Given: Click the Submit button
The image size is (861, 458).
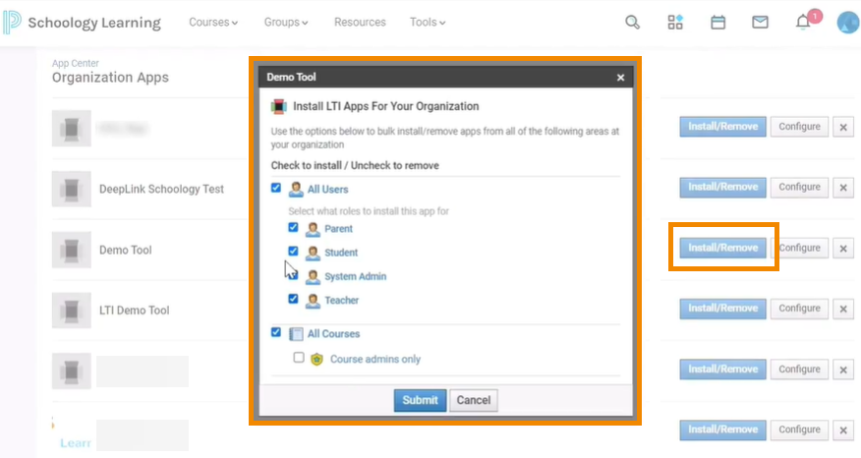Looking at the screenshot, I should point(421,400).
